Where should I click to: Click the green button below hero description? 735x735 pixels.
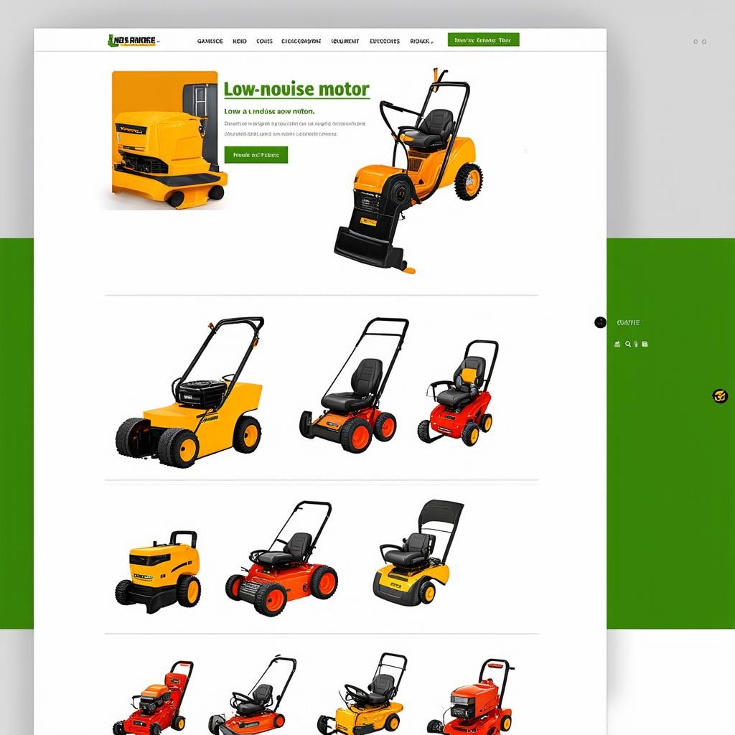coord(256,154)
